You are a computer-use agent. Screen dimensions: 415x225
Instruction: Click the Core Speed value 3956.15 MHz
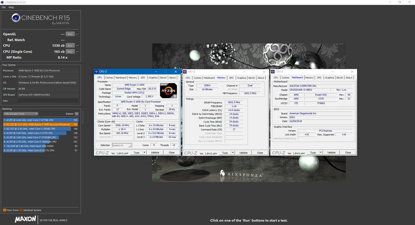[122, 125]
